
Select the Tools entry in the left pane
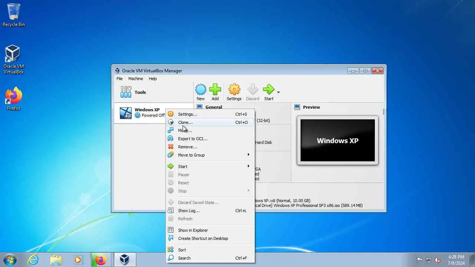[154, 92]
